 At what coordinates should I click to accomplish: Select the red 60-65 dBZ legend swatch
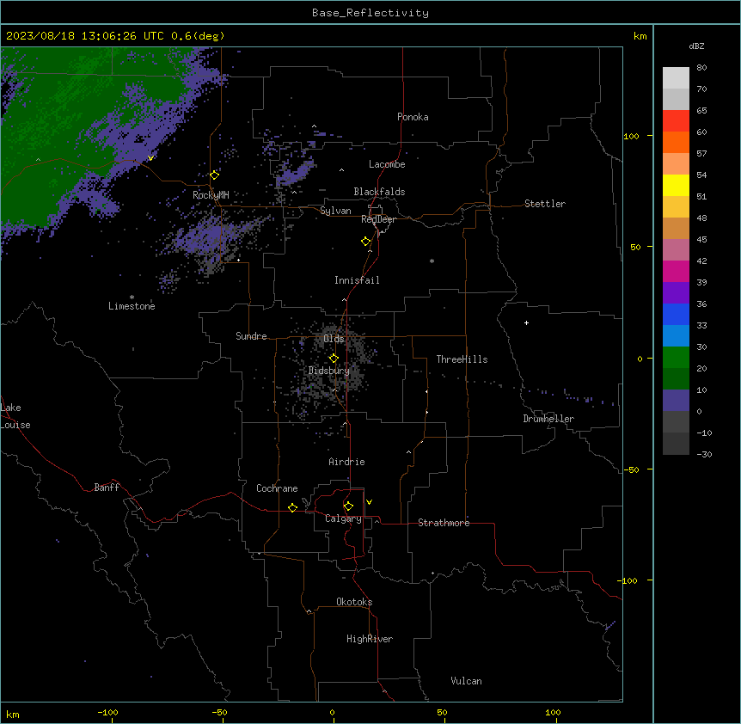676,120
